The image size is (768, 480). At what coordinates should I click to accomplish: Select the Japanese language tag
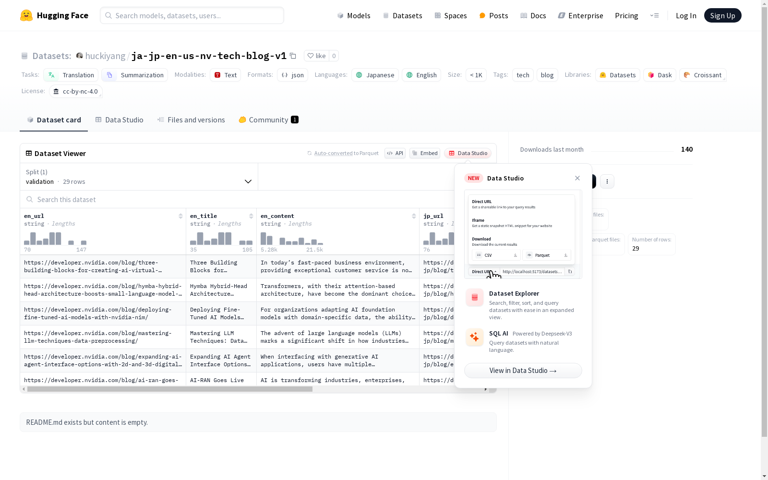(375, 75)
